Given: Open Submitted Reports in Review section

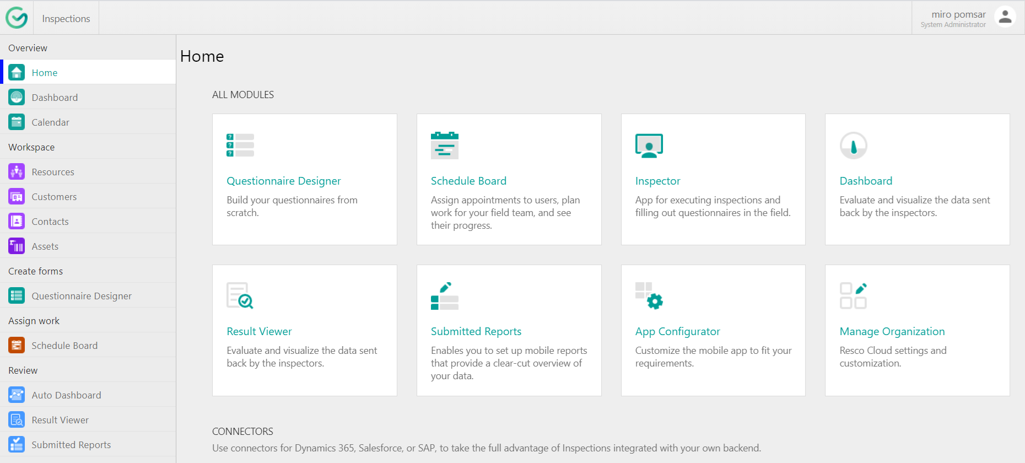Looking at the screenshot, I should click(x=71, y=445).
